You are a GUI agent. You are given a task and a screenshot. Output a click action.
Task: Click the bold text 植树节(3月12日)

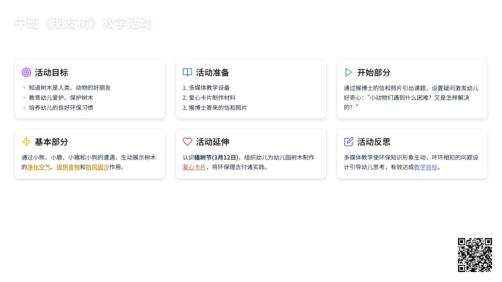click(216, 158)
